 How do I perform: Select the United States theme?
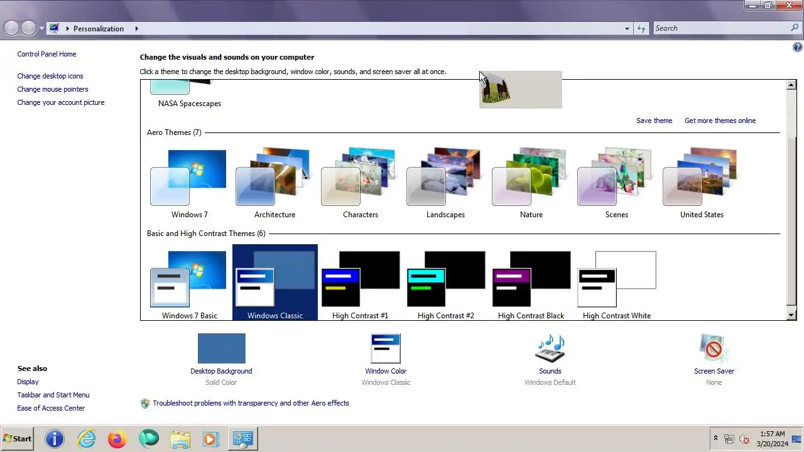(702, 183)
